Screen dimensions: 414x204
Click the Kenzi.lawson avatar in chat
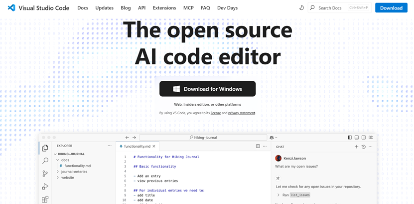pos(278,158)
